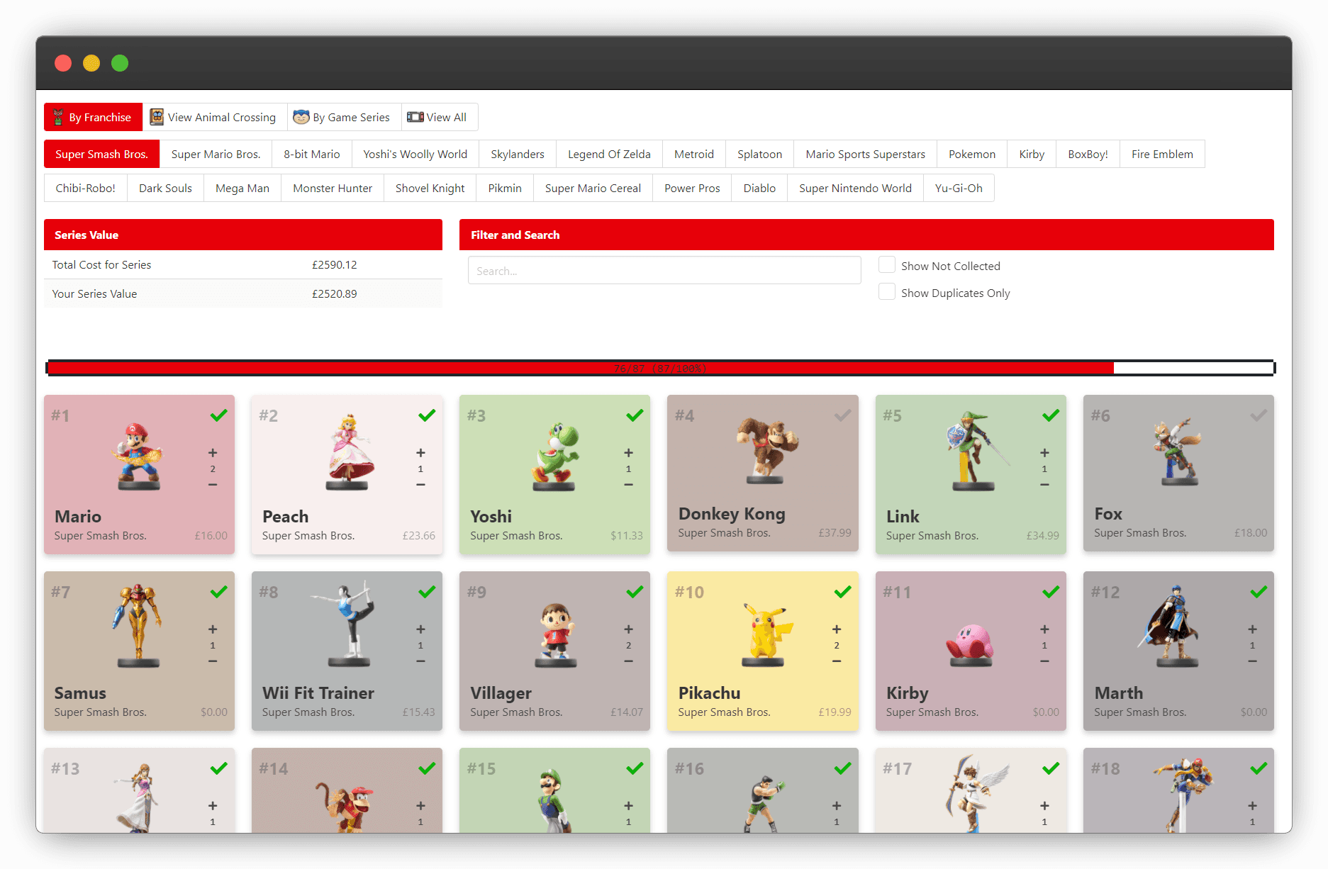Image resolution: width=1328 pixels, height=869 pixels.
Task: Click minus icon on Samus card
Action: click(213, 661)
